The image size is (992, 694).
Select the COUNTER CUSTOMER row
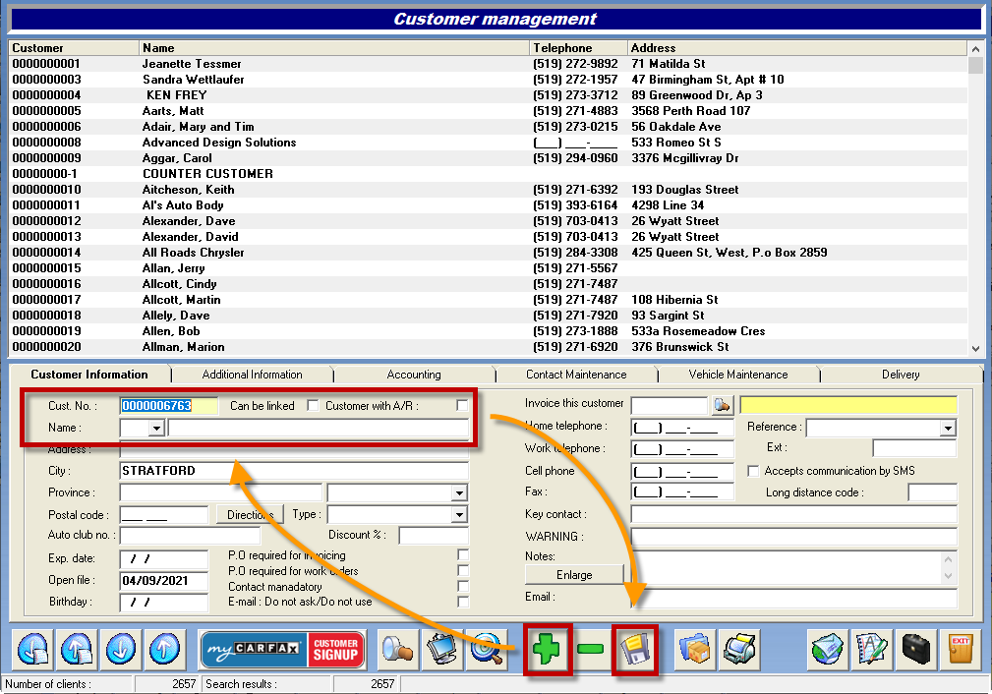coord(488,174)
